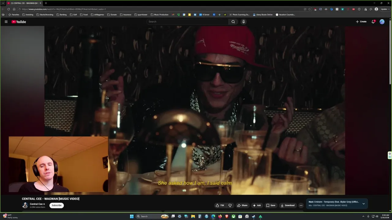The image size is (392, 220).
Task: Expand the Next mix playlist panel
Action: coord(364,204)
